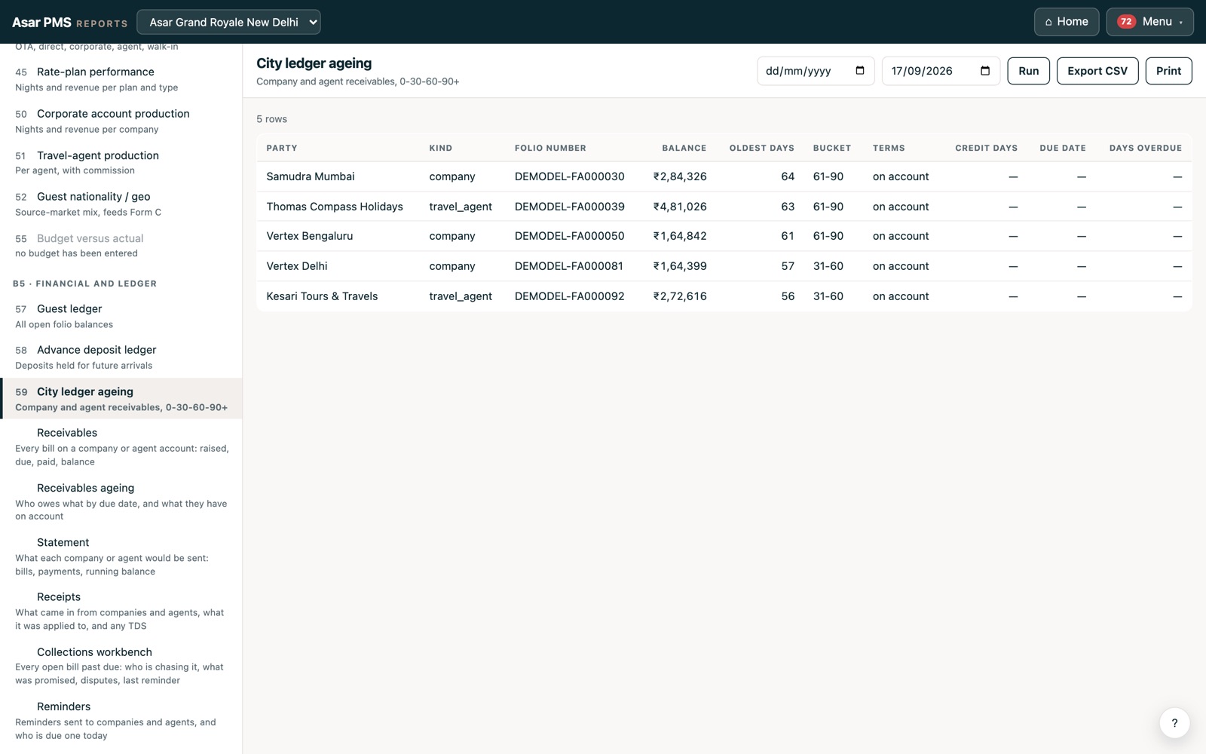Click the Asar PMS Reports logo
This screenshot has height=754, width=1206.
(69, 23)
